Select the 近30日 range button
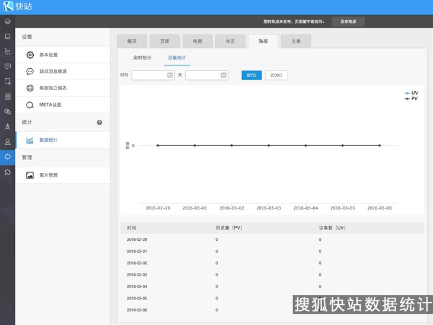Viewport: 433px width, 325px height. pos(276,75)
